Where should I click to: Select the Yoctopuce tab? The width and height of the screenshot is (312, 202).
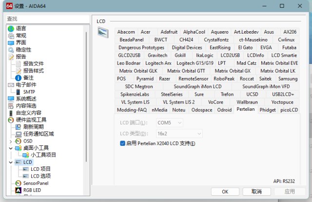click(x=282, y=102)
